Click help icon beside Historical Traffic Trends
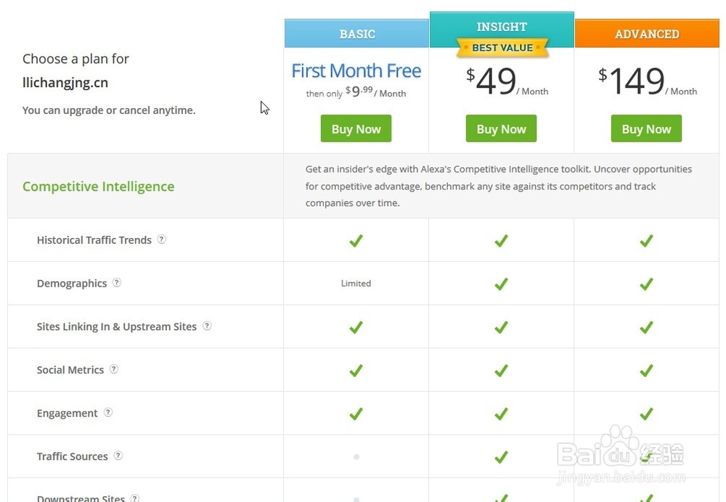Screen dimensions: 726x502 point(162,239)
